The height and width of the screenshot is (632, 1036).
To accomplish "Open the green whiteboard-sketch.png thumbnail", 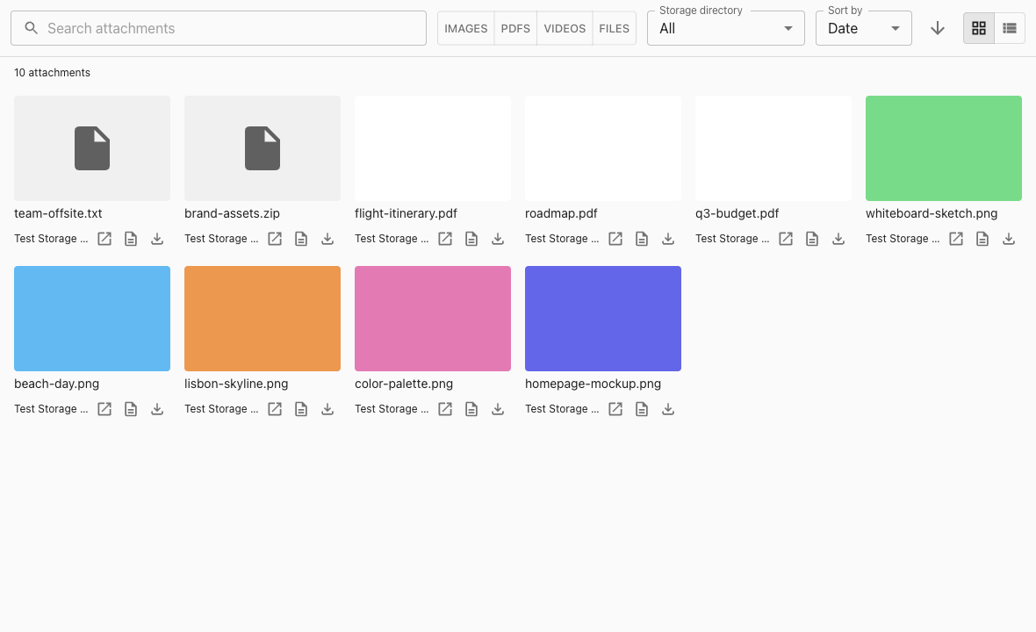I will point(944,148).
